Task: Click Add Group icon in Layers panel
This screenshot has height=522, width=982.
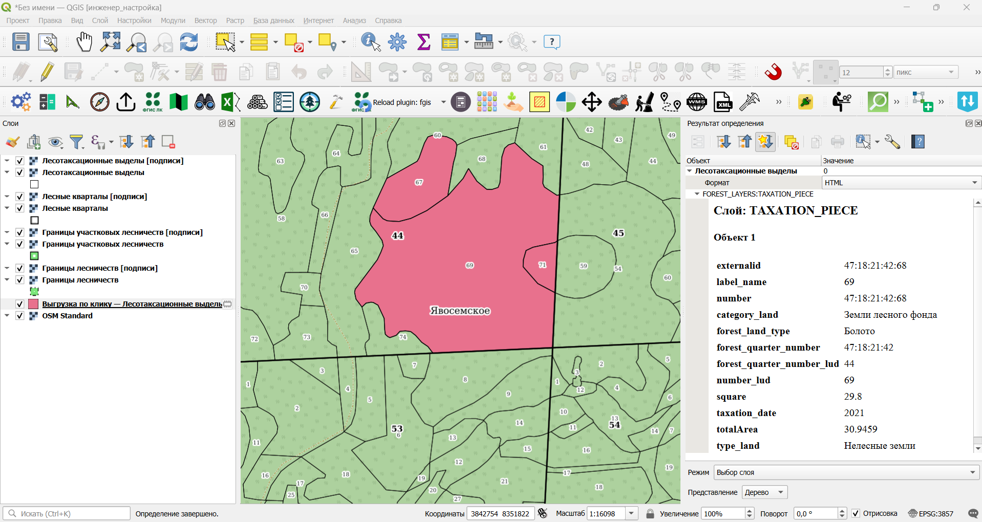Action: pos(34,142)
